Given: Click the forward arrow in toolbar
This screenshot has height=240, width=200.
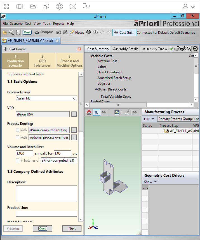Looking at the screenshot, I should [x=109, y=32].
